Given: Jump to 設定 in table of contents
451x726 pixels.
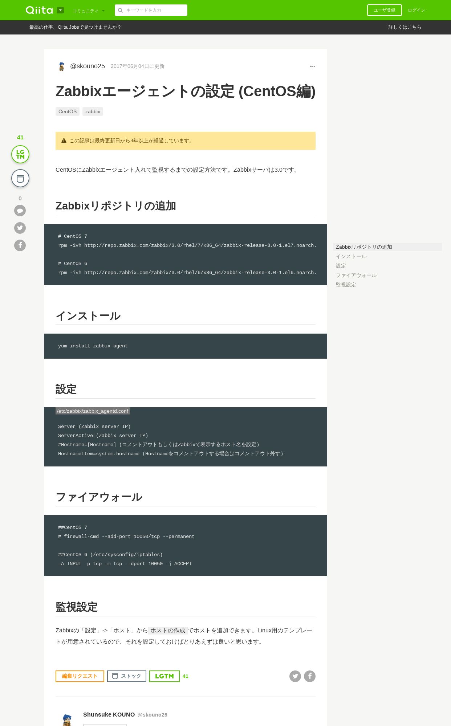Looking at the screenshot, I should pyautogui.click(x=341, y=266).
